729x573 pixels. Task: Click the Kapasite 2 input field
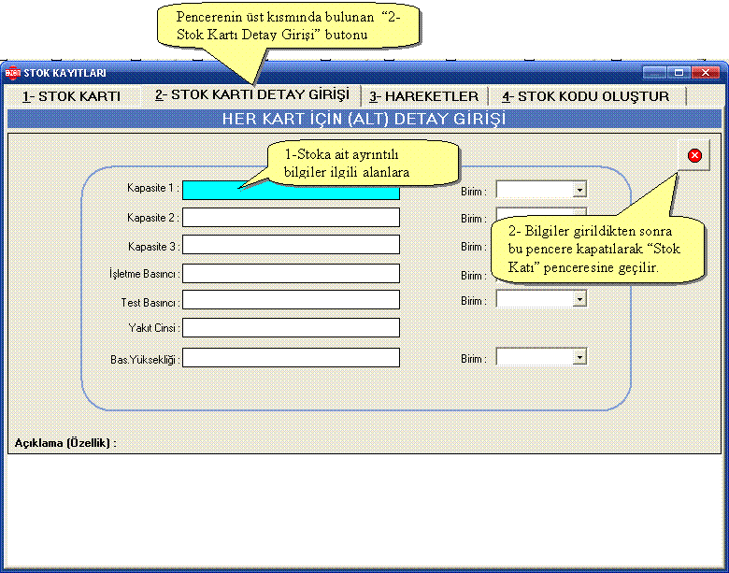click(291, 218)
